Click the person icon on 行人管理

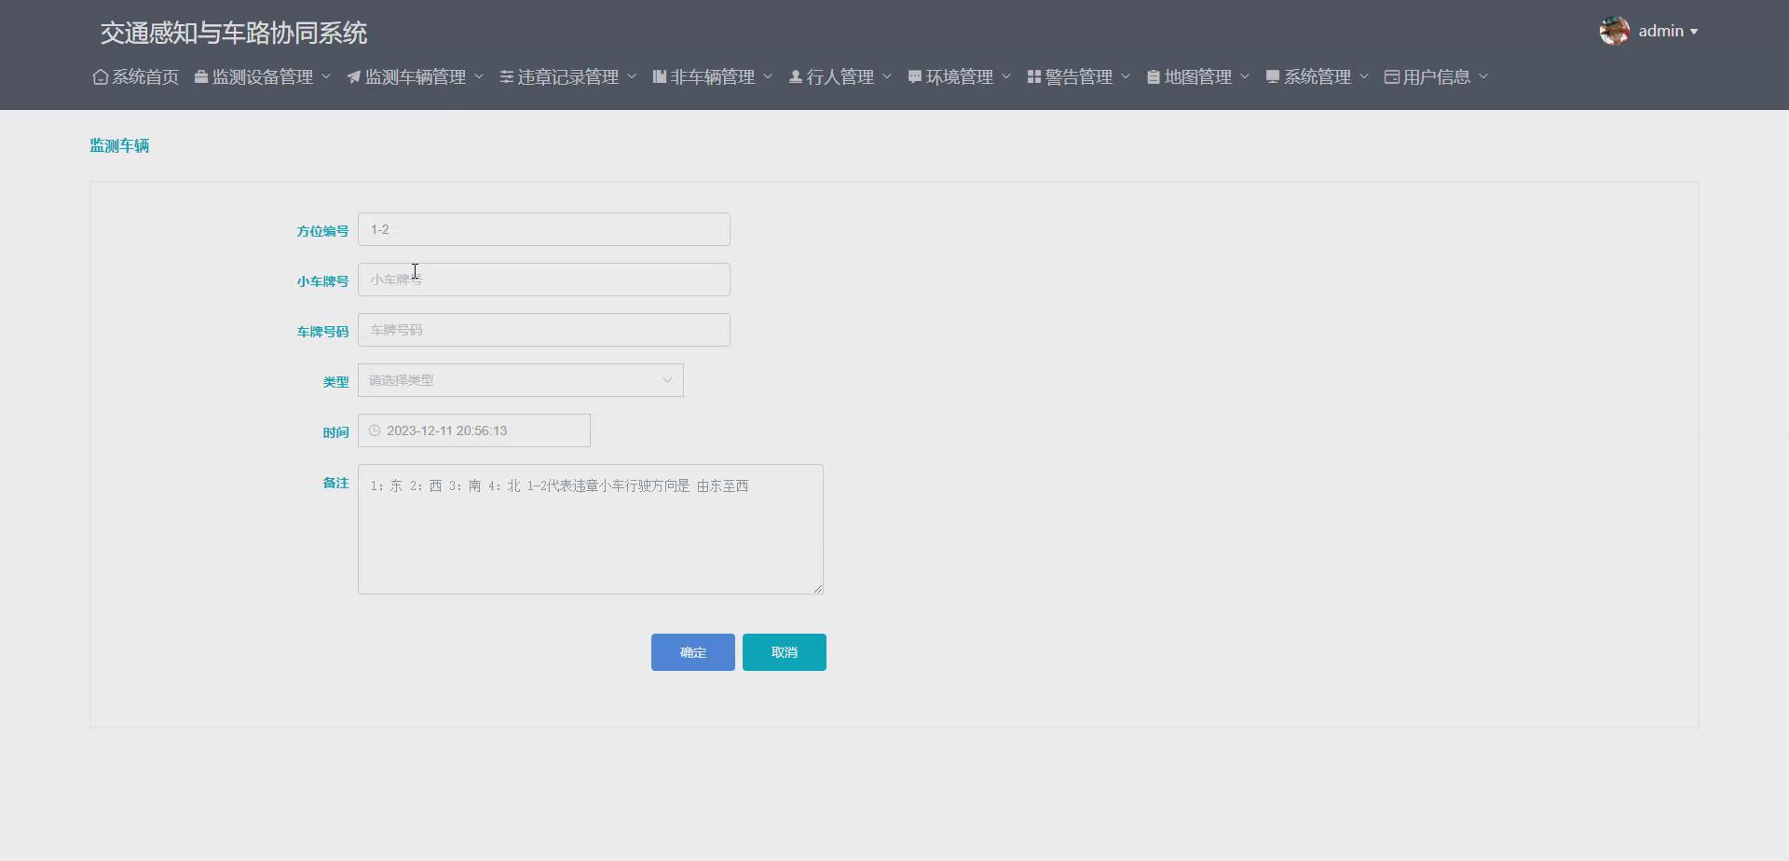click(794, 76)
